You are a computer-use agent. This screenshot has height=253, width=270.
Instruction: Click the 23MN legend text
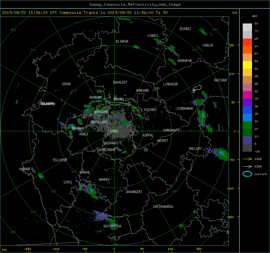258,166
